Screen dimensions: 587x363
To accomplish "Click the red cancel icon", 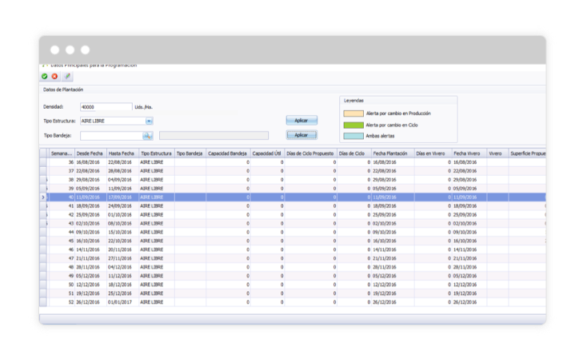I will (x=55, y=76).
